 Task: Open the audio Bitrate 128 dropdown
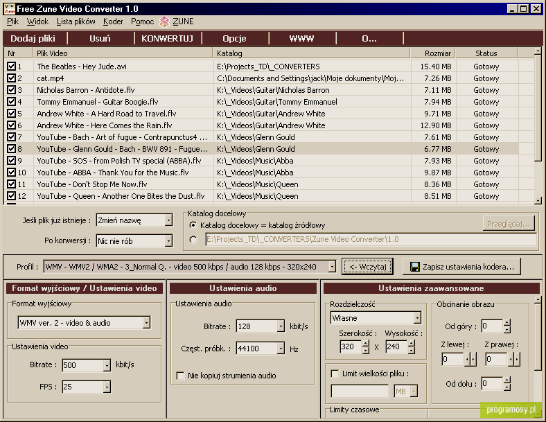tap(281, 326)
